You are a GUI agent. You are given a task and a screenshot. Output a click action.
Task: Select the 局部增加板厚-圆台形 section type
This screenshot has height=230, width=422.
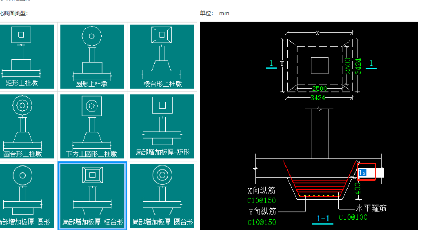162,196
